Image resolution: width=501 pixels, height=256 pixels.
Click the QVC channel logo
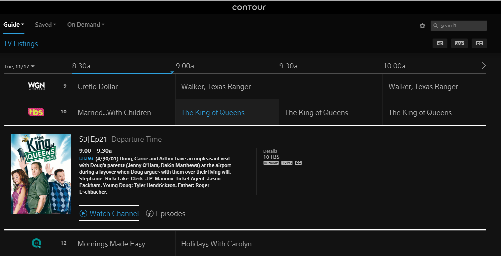point(36,243)
